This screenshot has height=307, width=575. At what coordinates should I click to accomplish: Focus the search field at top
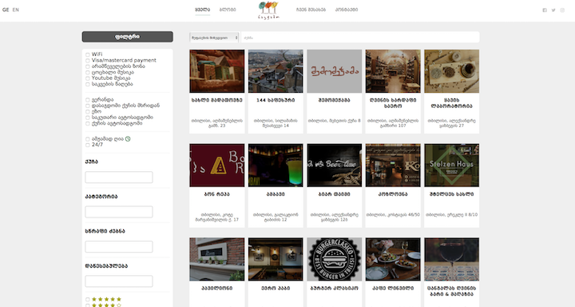(360, 38)
